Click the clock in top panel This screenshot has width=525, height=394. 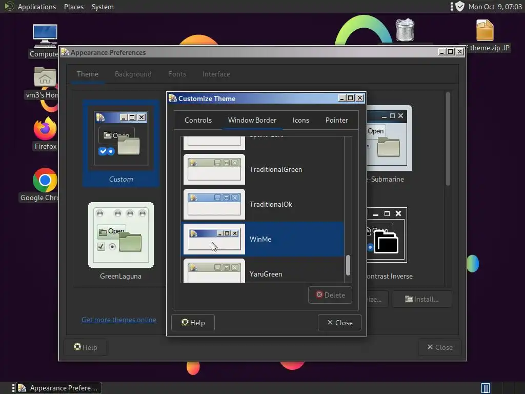pyautogui.click(x=495, y=7)
